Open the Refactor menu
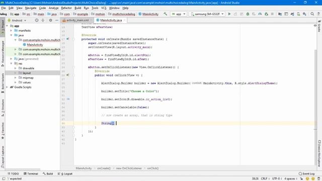 pyautogui.click(x=66, y=8)
